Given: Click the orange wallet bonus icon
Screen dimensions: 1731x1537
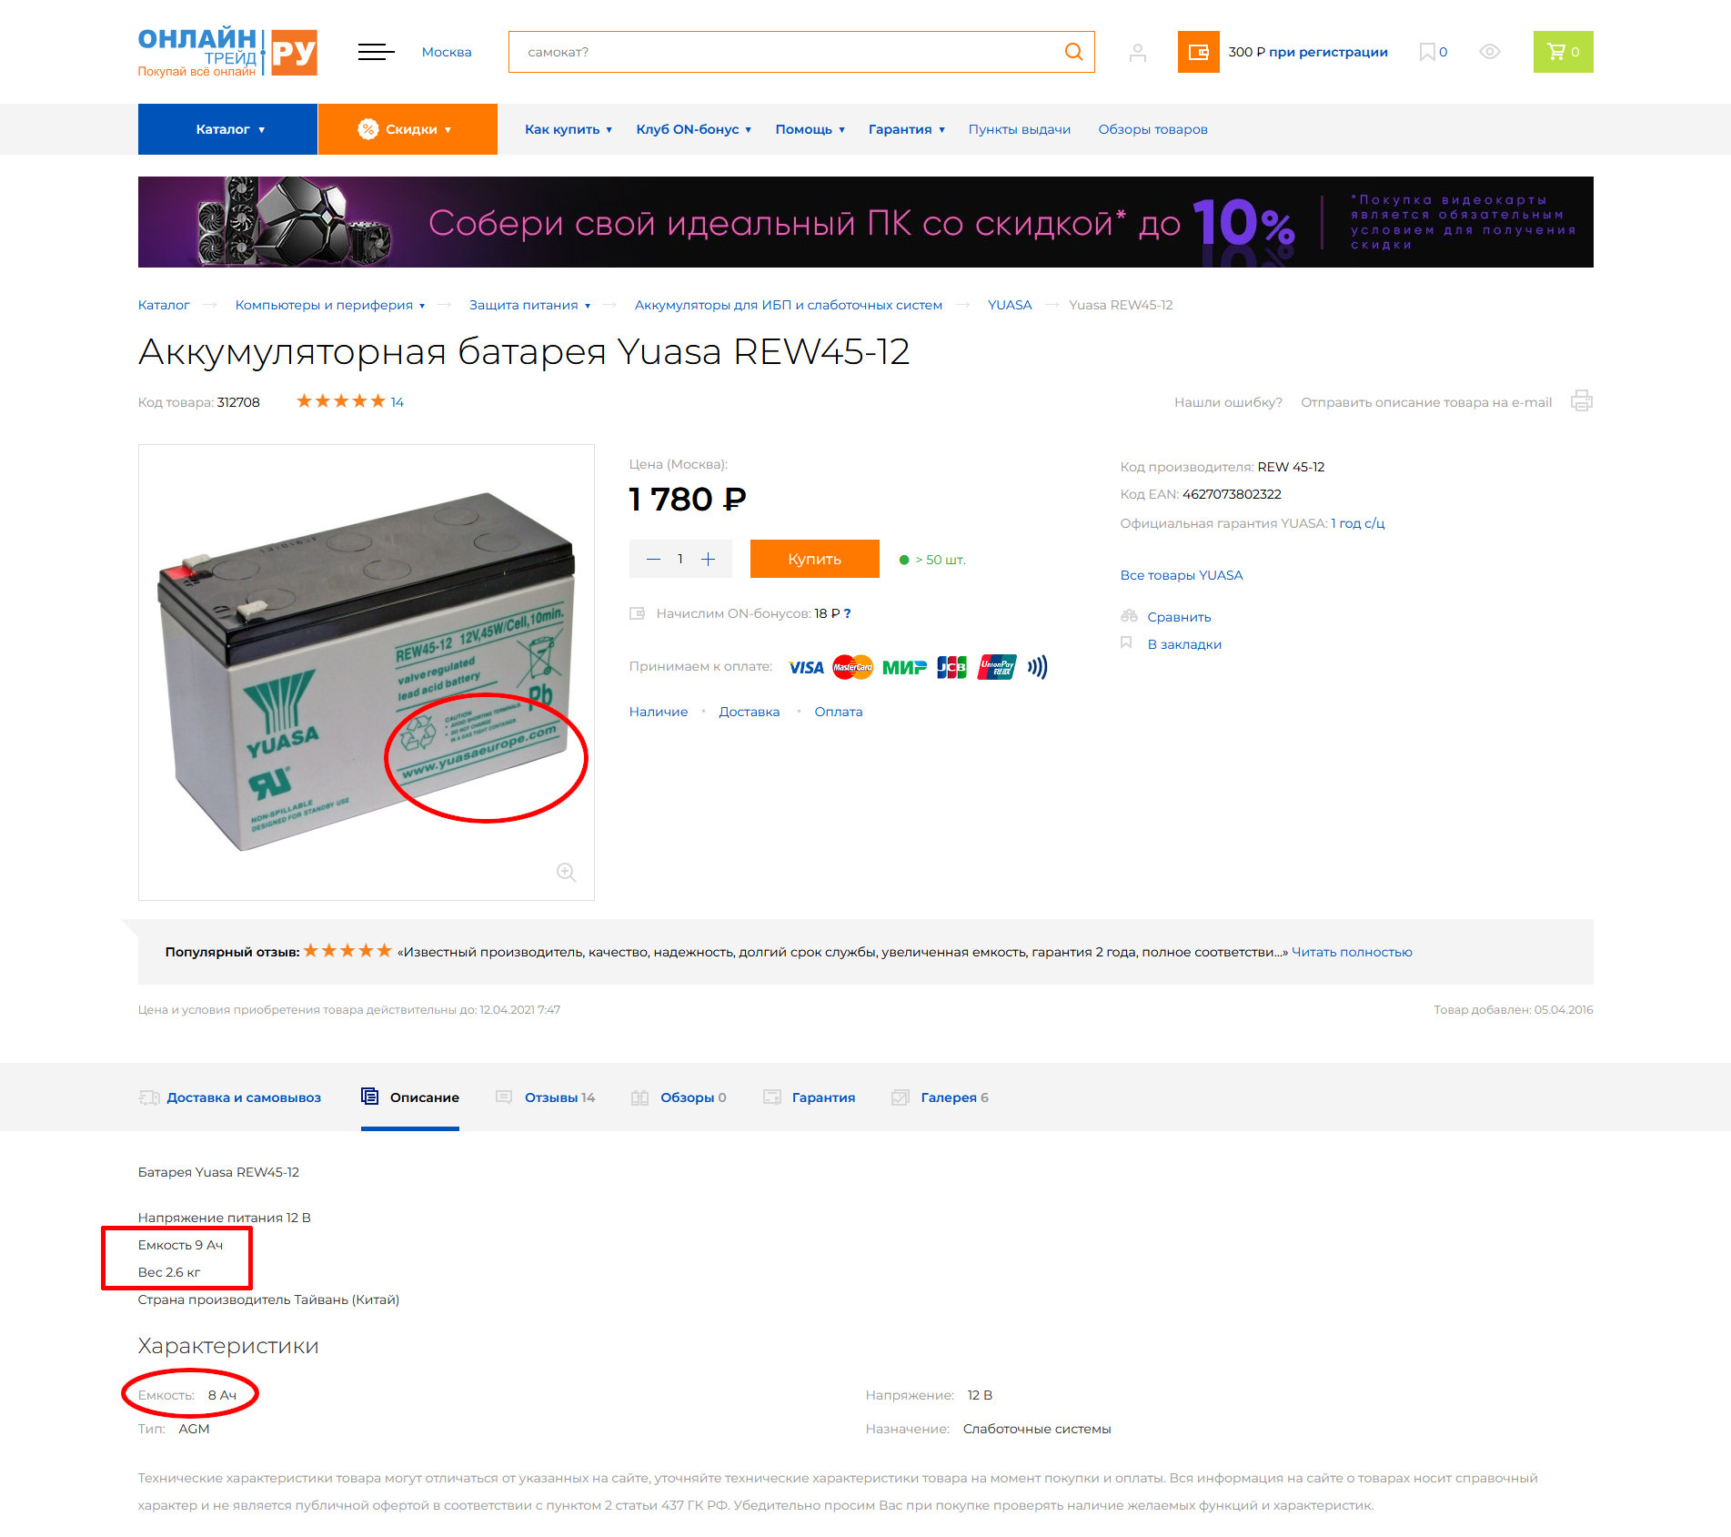Looking at the screenshot, I should (x=1198, y=52).
